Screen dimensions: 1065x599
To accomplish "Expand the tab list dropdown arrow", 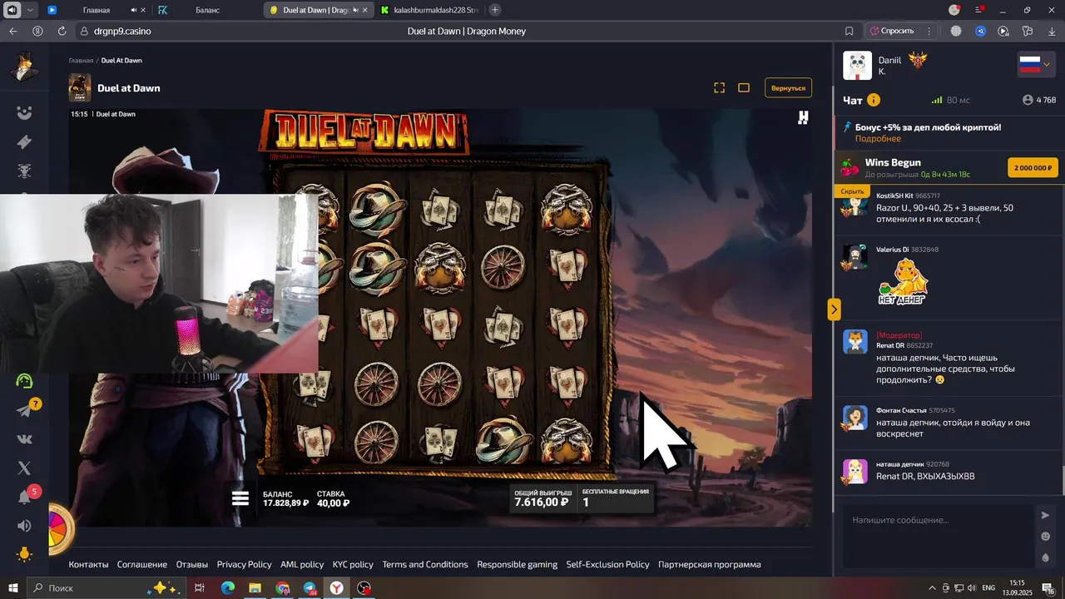I will (31, 10).
